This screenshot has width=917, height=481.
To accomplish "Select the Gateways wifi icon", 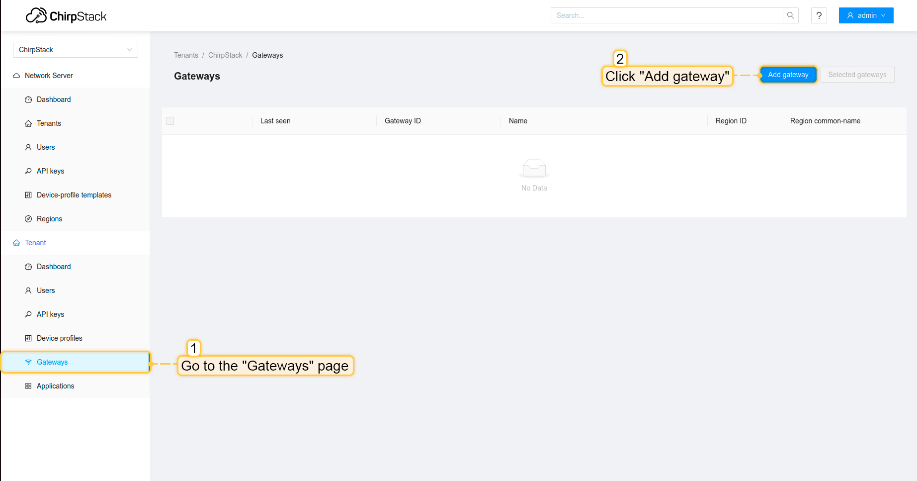I will pyautogui.click(x=28, y=362).
